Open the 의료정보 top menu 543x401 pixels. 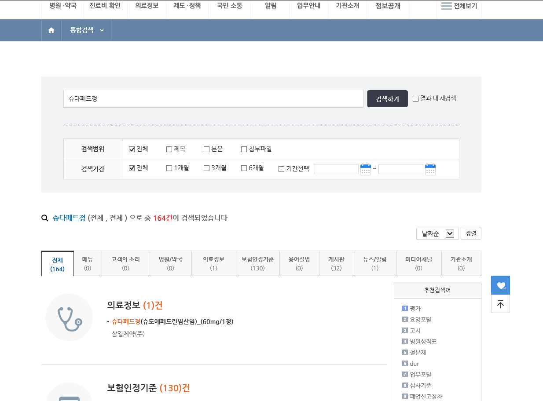[x=147, y=6]
